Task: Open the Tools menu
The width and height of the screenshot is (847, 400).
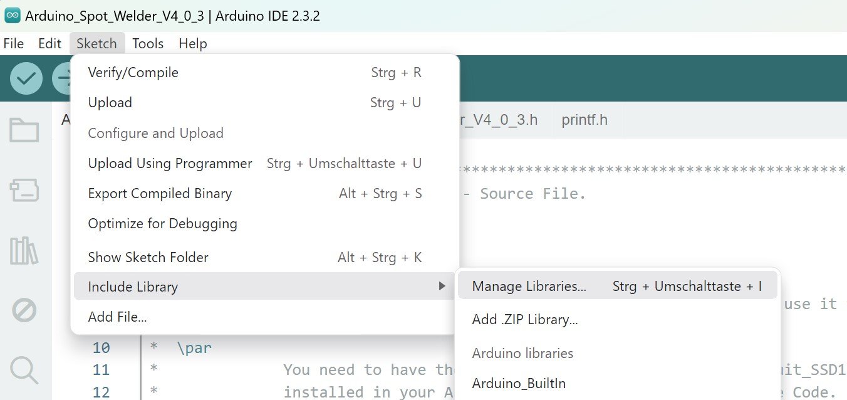Action: [148, 43]
